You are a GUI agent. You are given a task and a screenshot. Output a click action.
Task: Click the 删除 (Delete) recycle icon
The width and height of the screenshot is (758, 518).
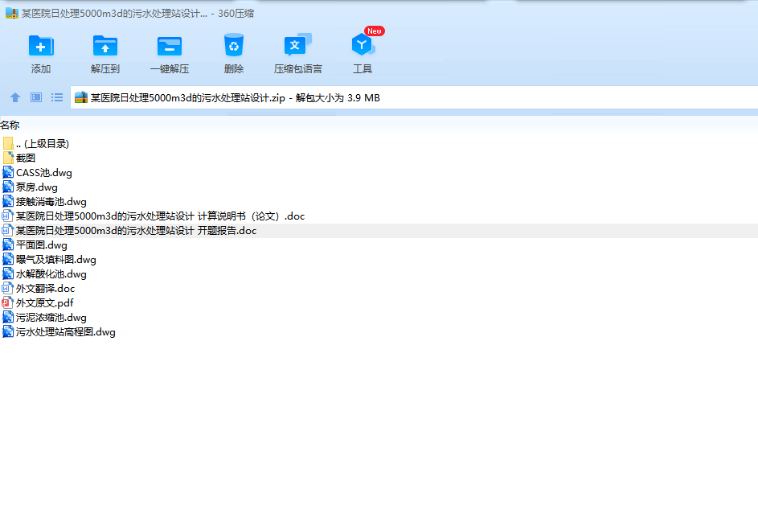[x=233, y=45]
